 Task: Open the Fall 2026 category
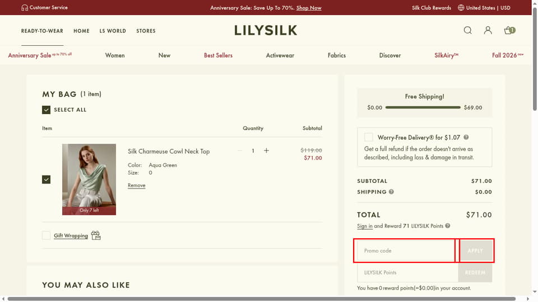[x=508, y=55]
